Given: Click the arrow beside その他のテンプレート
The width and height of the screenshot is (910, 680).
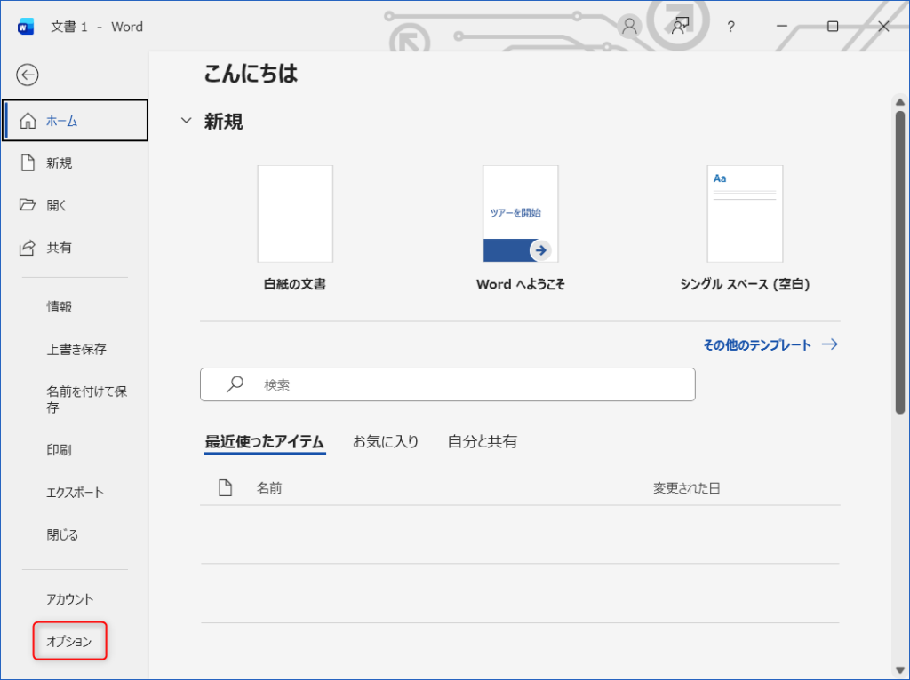Looking at the screenshot, I should point(830,344).
